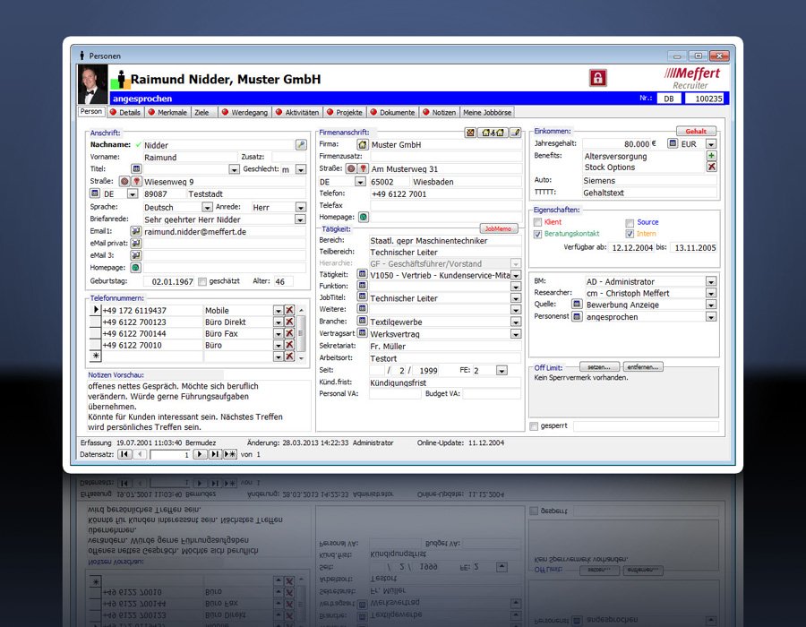Enable the Klient checkbox
The width and height of the screenshot is (806, 627).
(x=537, y=222)
